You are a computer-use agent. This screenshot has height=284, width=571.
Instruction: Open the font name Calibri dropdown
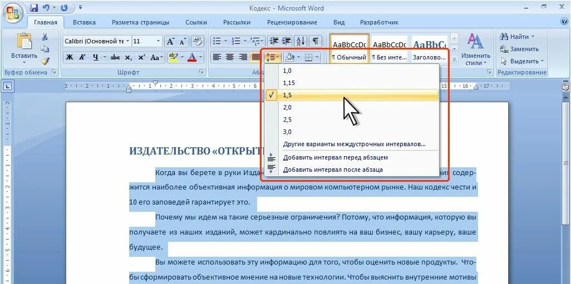pyautogui.click(x=127, y=41)
